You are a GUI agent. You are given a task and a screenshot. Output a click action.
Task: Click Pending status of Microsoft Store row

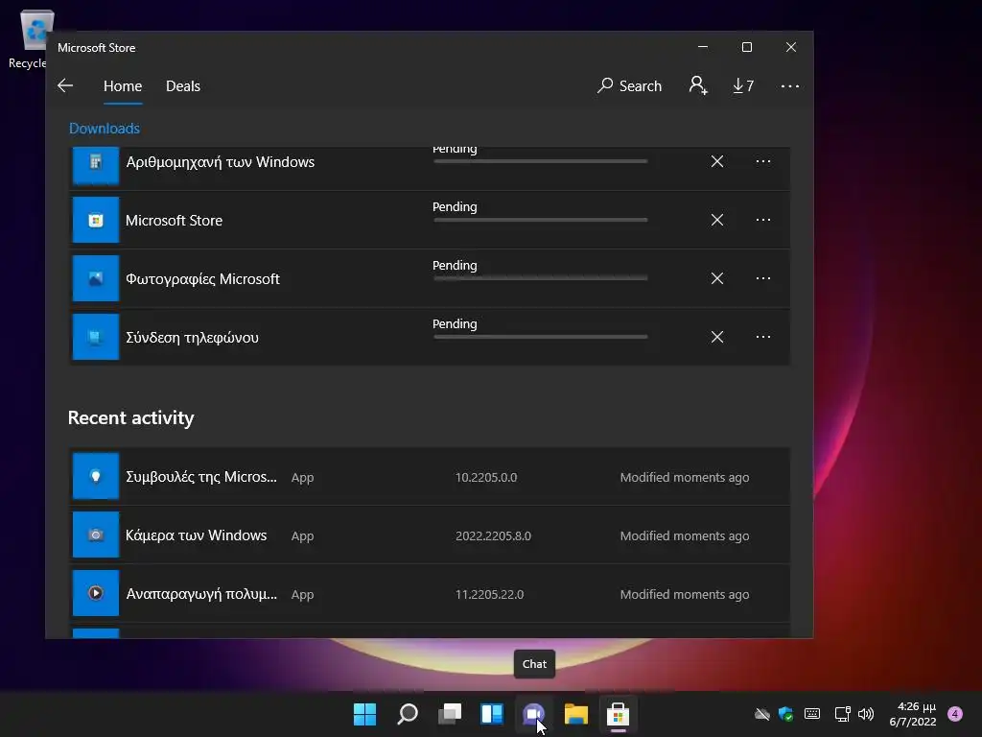(x=455, y=207)
